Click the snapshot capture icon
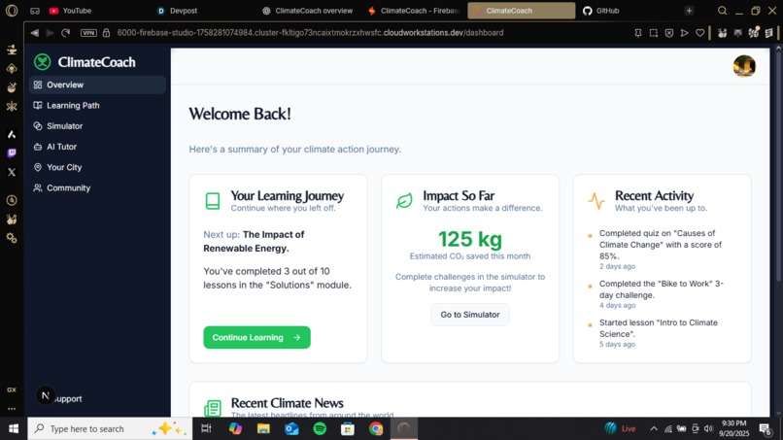783x440 pixels. pyautogui.click(x=653, y=33)
